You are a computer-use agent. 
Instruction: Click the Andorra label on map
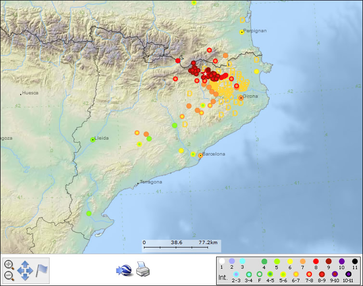click(x=159, y=55)
